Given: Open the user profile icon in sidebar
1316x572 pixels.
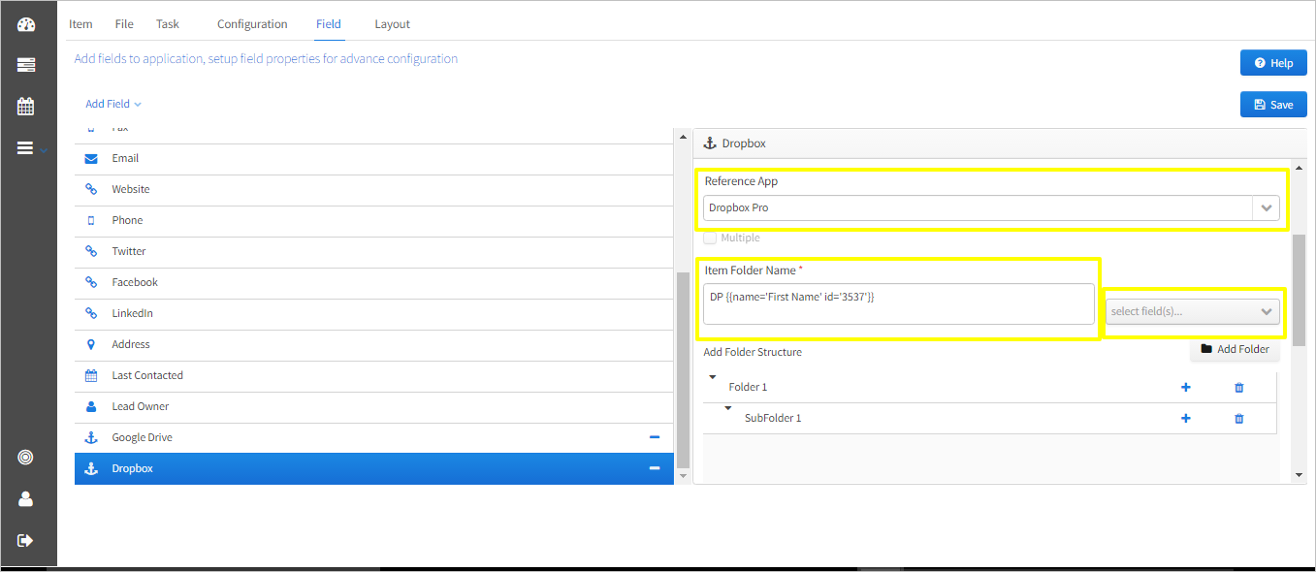Looking at the screenshot, I should pos(26,499).
